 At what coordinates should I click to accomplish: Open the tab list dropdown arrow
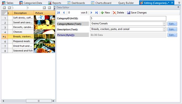click(x=179, y=3)
